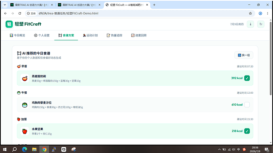Check the 鸡胸肉藜麦沙拉 lunch checkbox
273x153 pixels.
247,105
